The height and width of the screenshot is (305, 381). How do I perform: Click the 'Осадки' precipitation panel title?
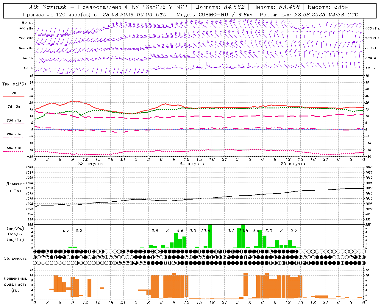[15, 234]
